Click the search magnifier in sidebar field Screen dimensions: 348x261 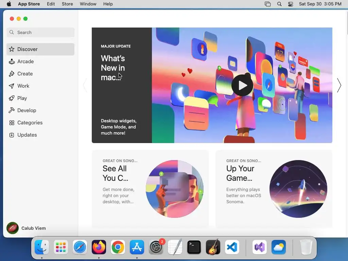(12, 32)
